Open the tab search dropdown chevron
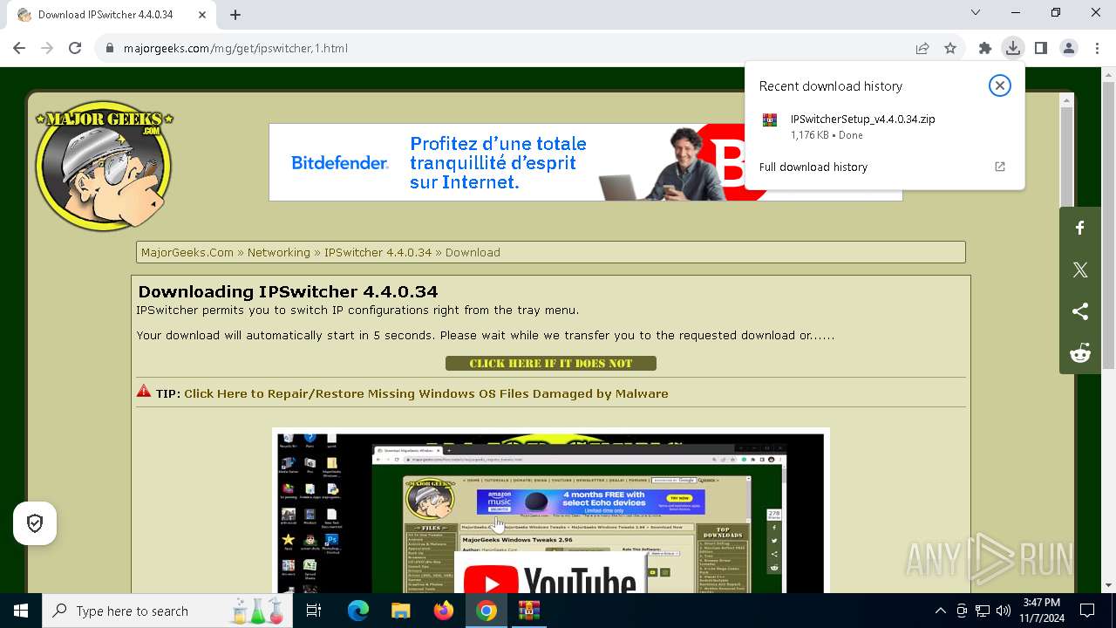This screenshot has height=628, width=1116. click(976, 12)
